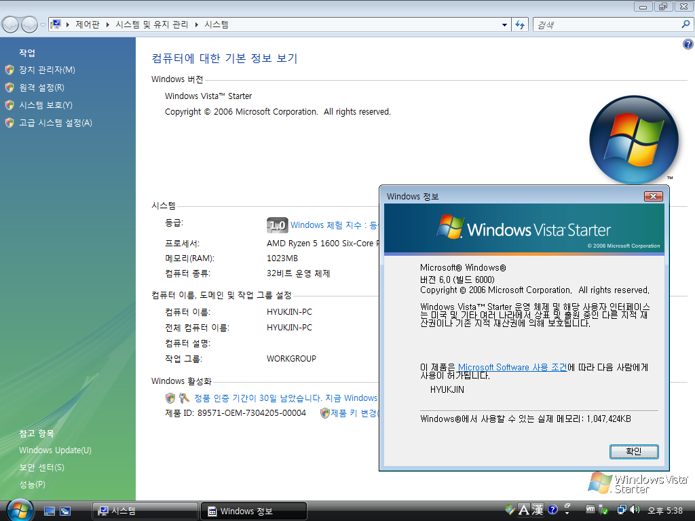
Task: Click the Forward navigation arrow button
Action: (x=29, y=25)
